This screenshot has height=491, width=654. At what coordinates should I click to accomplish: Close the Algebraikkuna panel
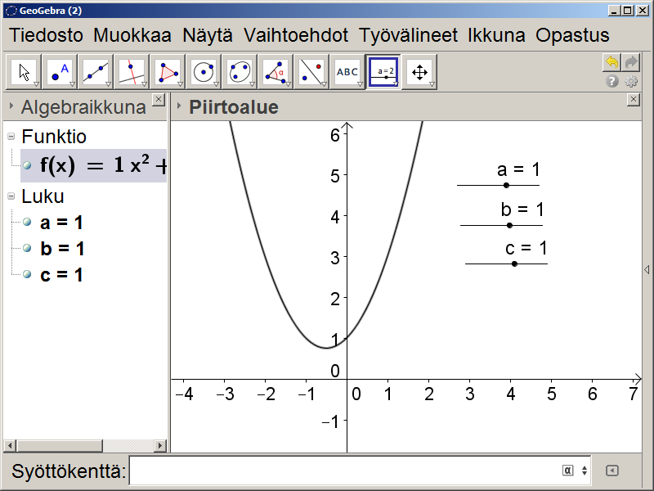(x=159, y=100)
